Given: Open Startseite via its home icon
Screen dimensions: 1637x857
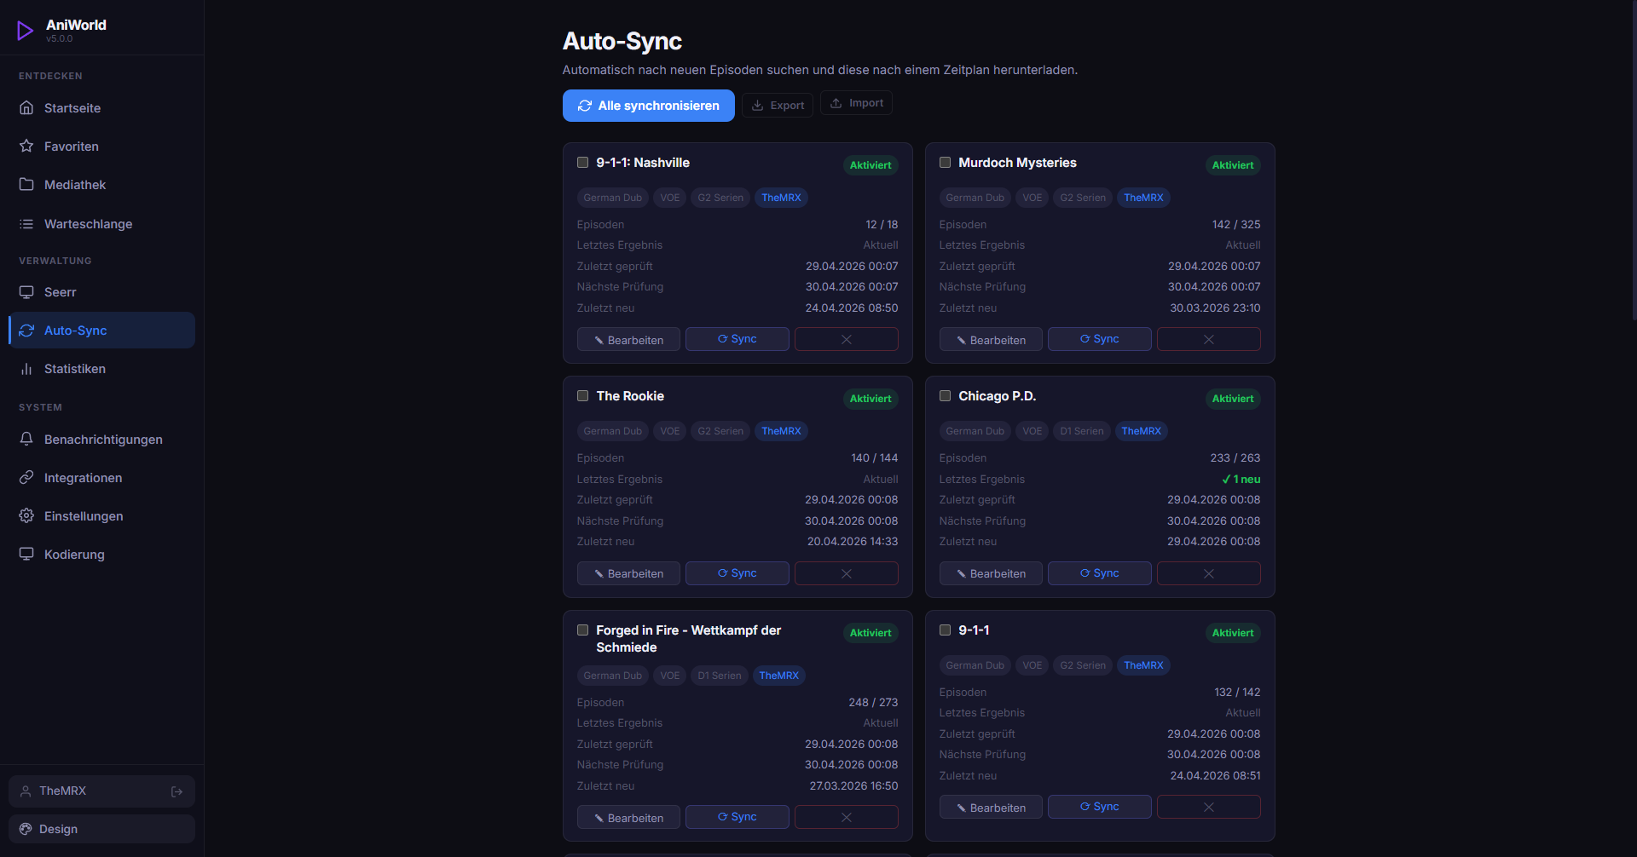Looking at the screenshot, I should point(26,108).
